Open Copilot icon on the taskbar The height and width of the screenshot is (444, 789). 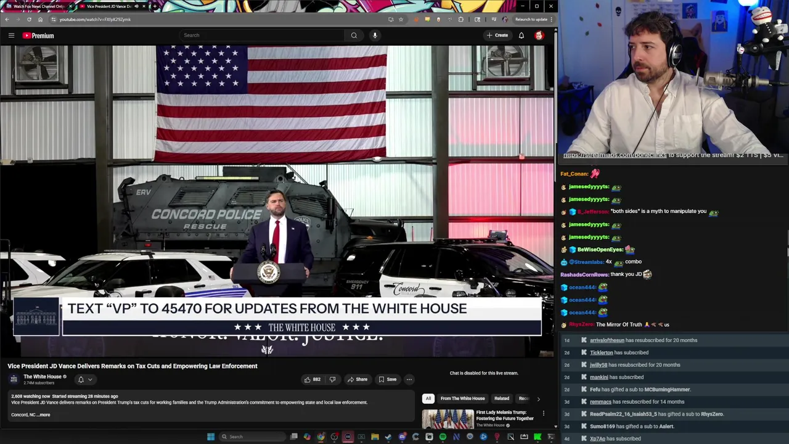tap(307, 437)
